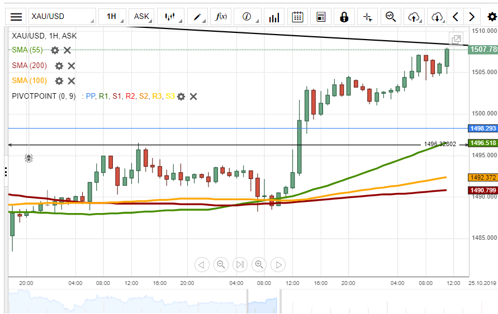Shift chart forward with right arrow
Image resolution: width=498 pixels, height=314 pixels.
[472, 17]
